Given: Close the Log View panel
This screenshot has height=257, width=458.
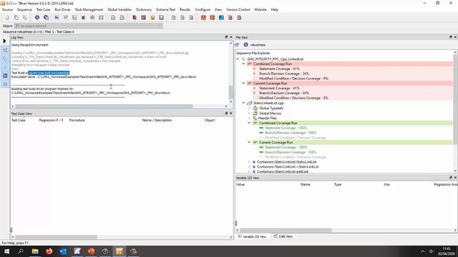Looking at the screenshot, I should point(230,37).
